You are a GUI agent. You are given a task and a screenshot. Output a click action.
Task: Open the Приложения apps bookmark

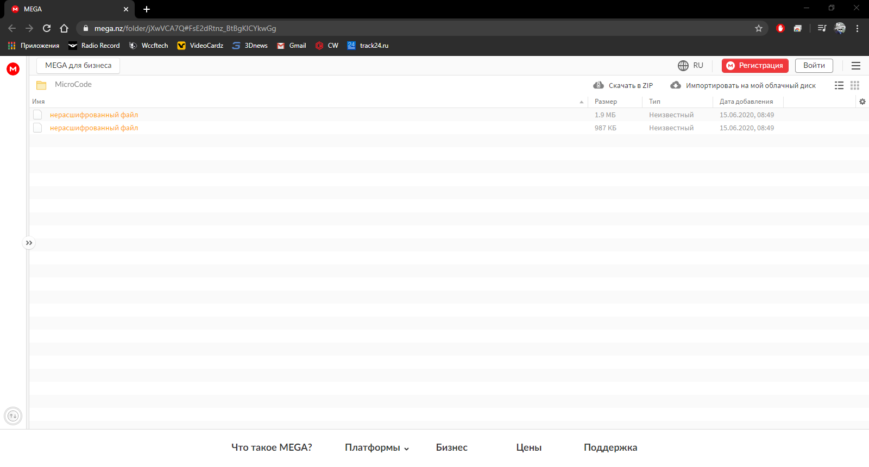pyautogui.click(x=34, y=46)
